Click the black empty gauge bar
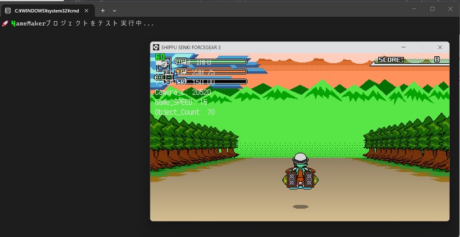The width and height of the screenshot is (460, 237). tap(210, 81)
